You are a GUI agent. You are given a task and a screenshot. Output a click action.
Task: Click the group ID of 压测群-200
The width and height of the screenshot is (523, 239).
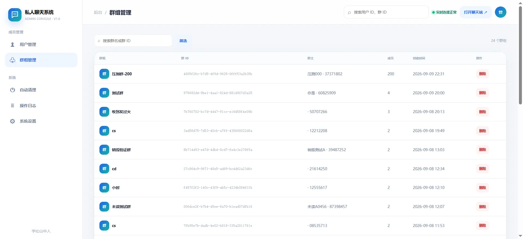coord(218,74)
